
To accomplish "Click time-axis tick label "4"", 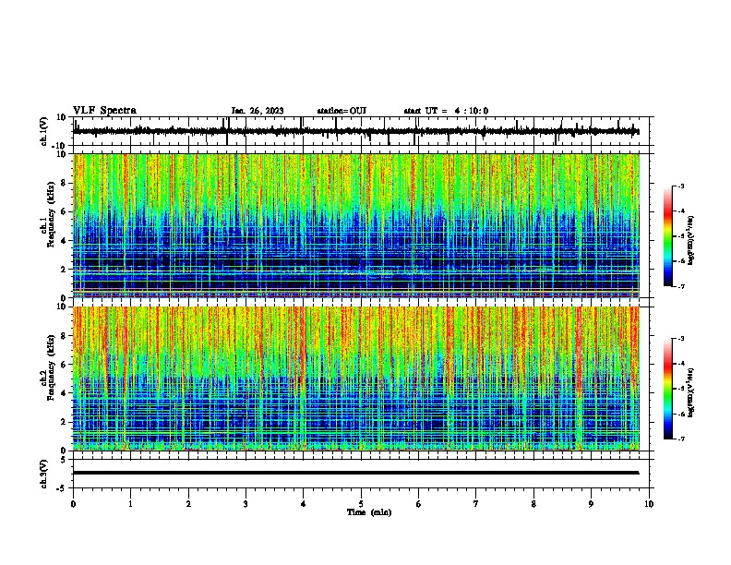I will [304, 504].
